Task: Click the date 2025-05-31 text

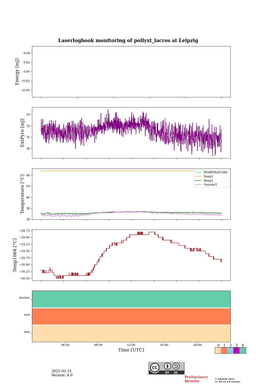Action: [62, 371]
